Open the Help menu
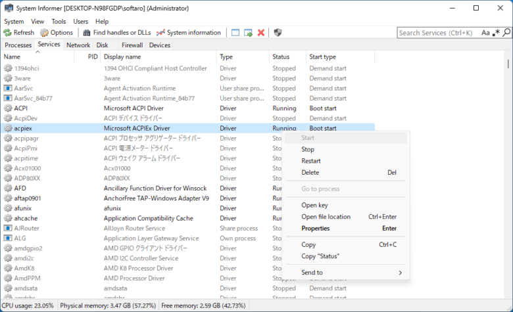Screen dimensions: 513x312 point(102,22)
